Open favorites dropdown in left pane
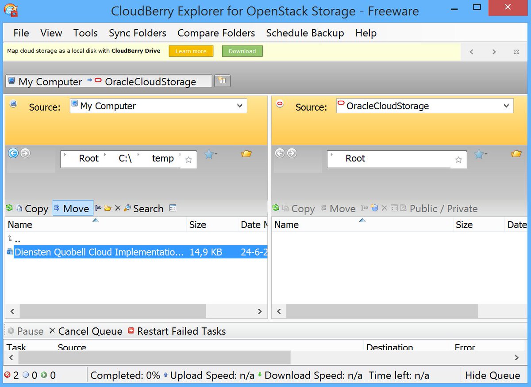The image size is (531, 387). pos(210,154)
